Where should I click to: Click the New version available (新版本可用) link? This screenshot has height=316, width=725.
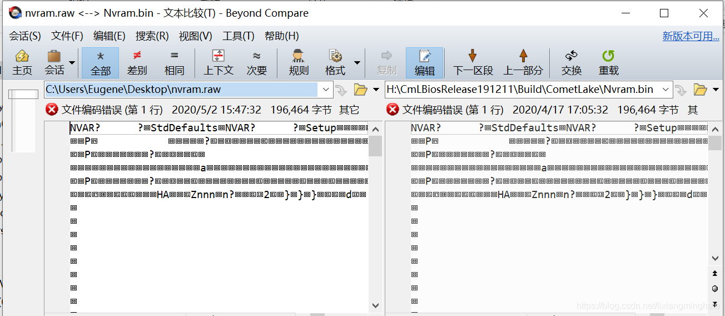pos(691,36)
